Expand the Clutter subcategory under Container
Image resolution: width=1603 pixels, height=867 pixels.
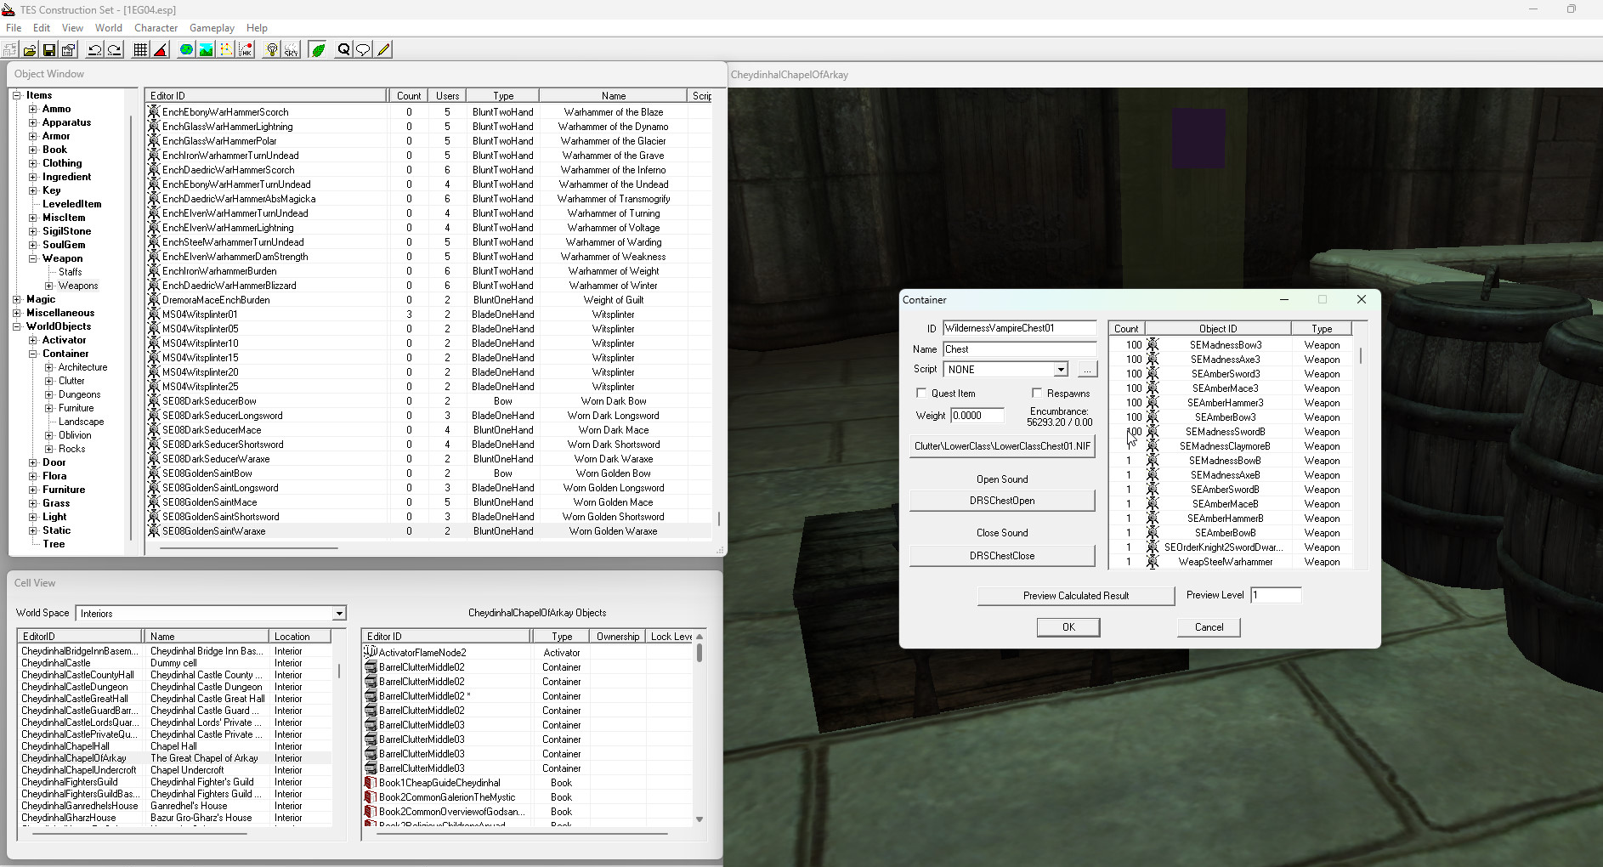tap(49, 381)
